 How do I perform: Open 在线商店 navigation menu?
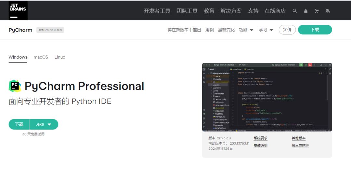(275, 11)
